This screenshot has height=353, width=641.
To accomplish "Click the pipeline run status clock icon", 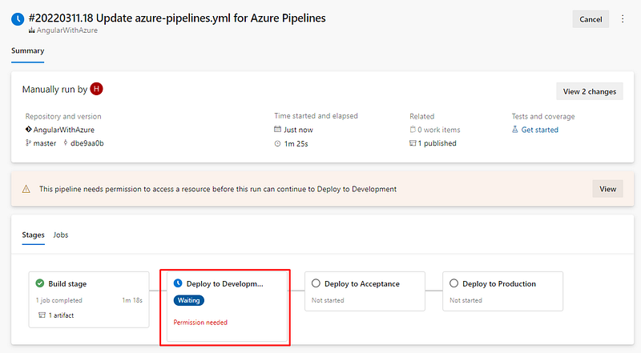I will pyautogui.click(x=18, y=18).
